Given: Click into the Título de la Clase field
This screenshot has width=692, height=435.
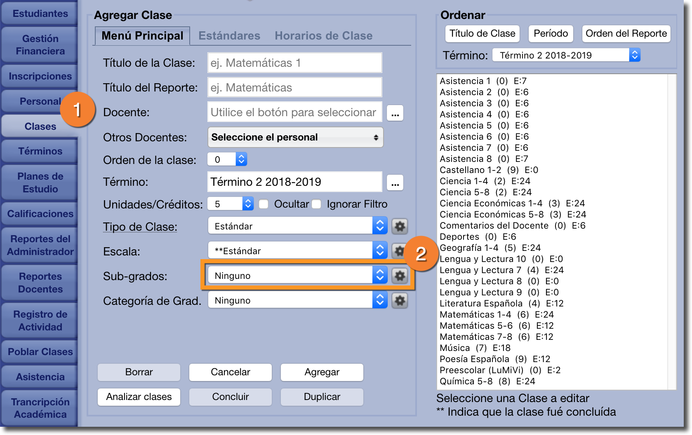Looking at the screenshot, I should click(x=294, y=63).
